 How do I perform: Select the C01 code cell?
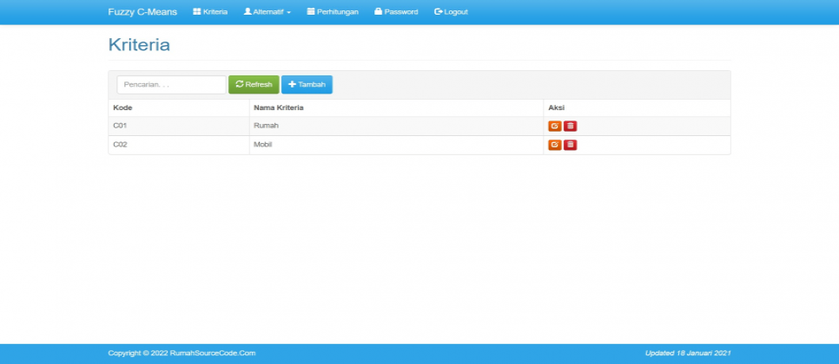[121, 126]
